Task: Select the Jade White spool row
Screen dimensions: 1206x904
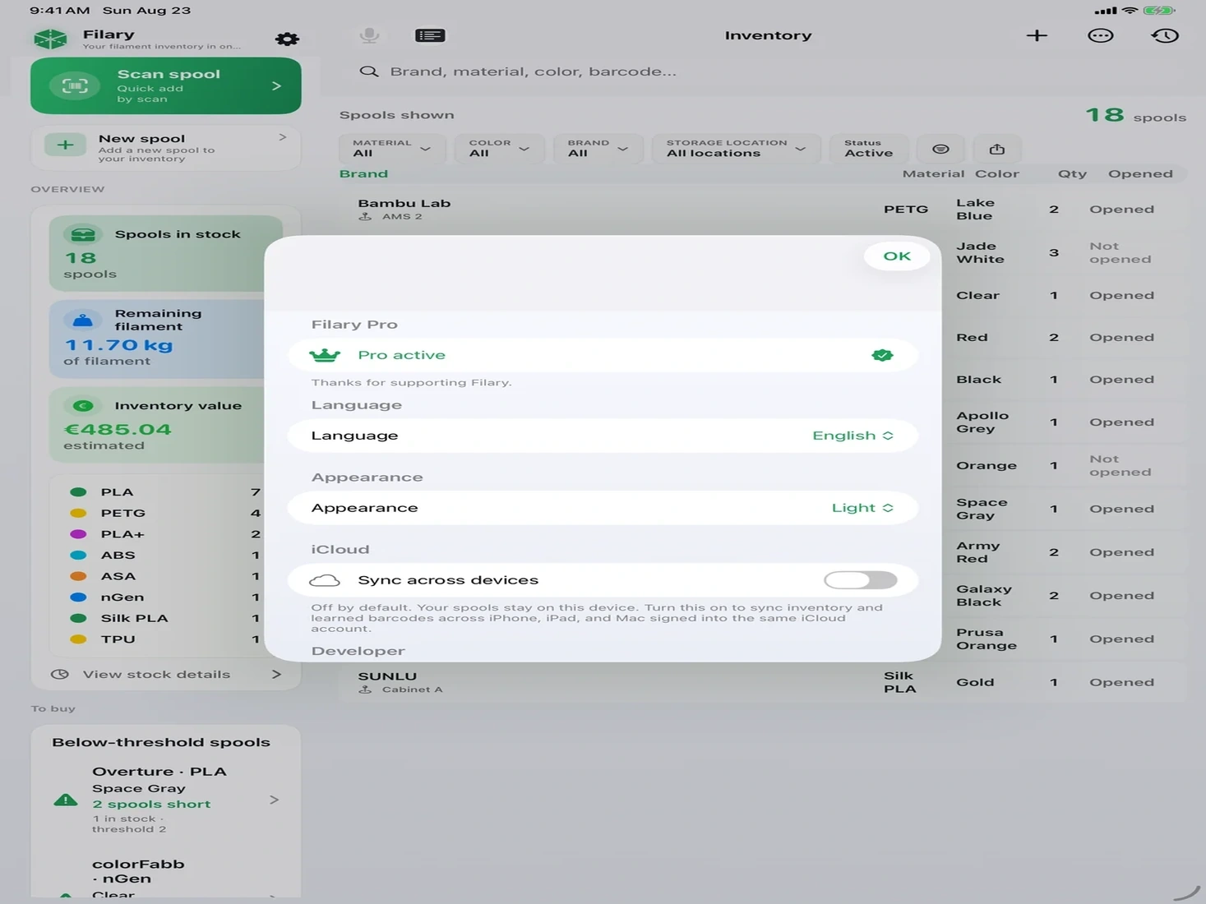Action: [1065, 252]
